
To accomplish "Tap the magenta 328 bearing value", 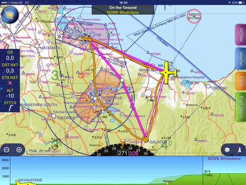I will click(134, 153).
